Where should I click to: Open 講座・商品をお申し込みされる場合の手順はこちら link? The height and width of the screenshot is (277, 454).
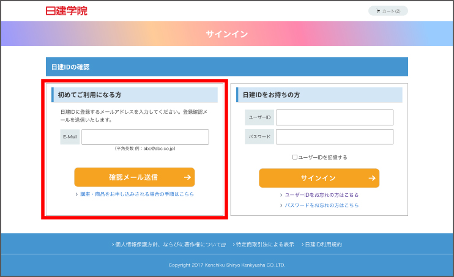[x=137, y=194]
